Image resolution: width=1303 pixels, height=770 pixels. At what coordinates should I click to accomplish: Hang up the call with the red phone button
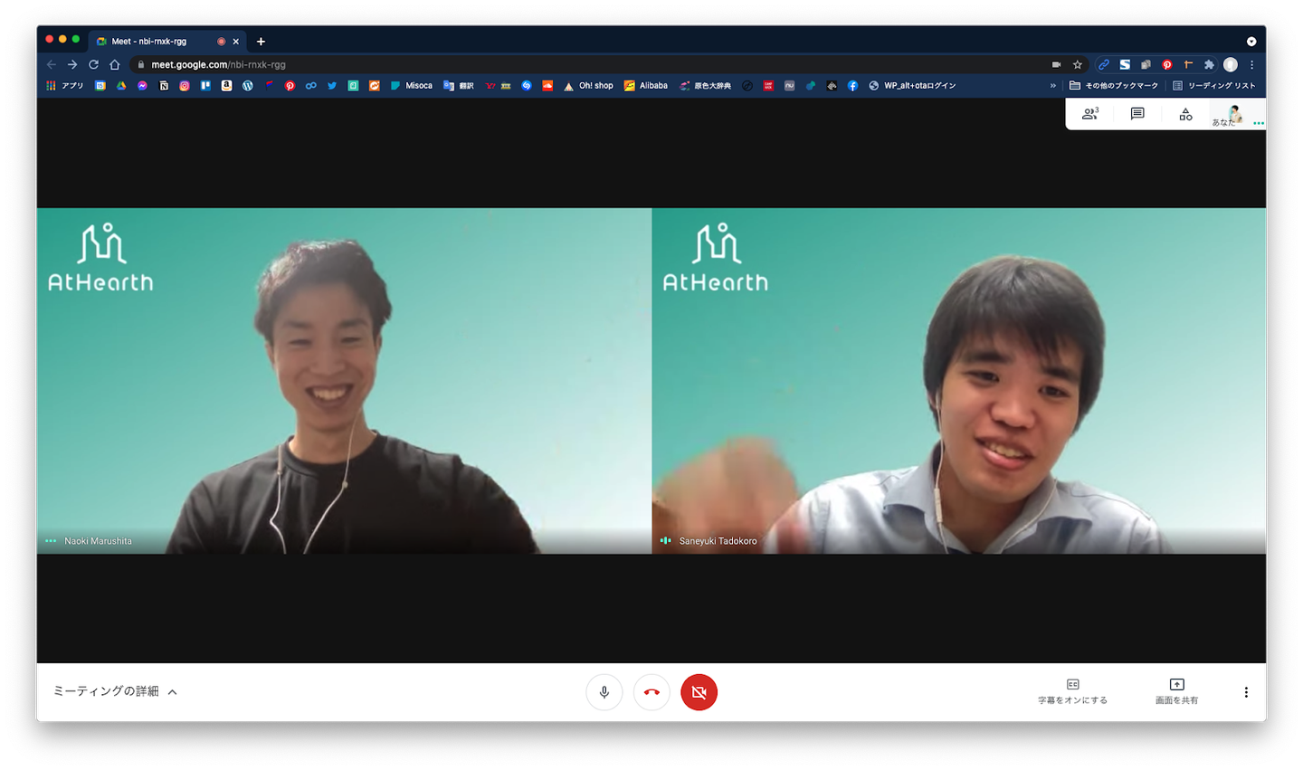pos(651,692)
